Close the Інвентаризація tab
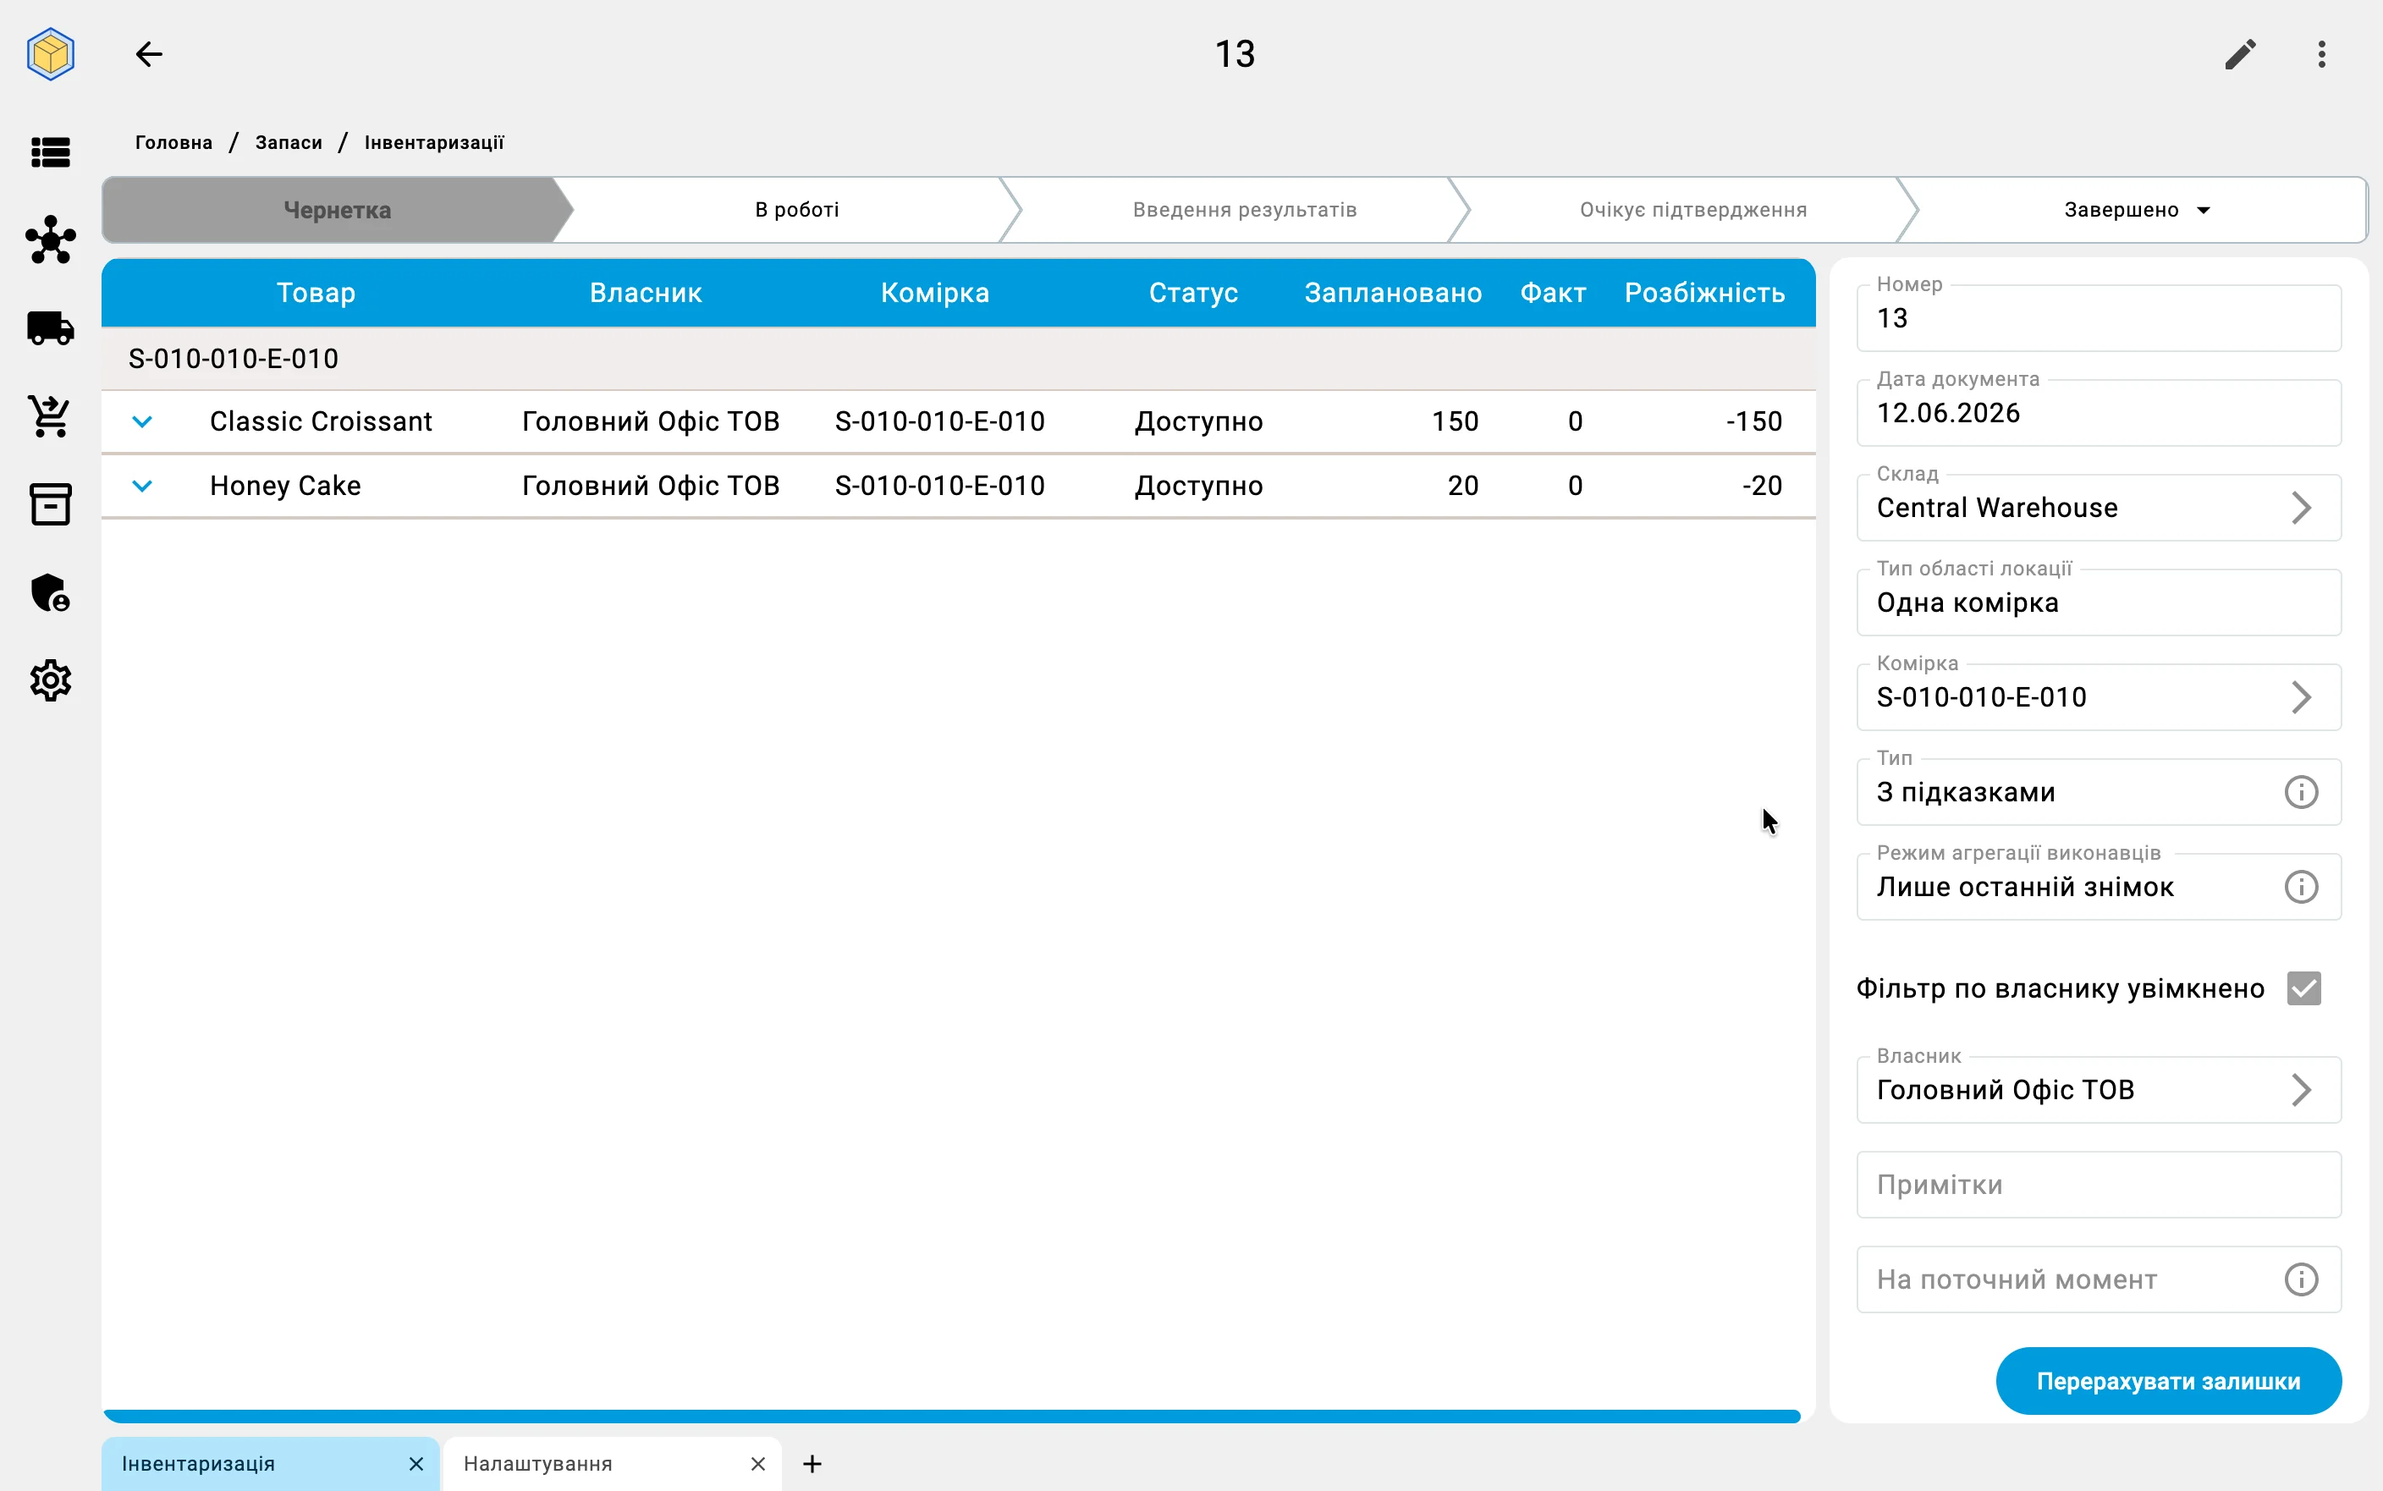The image size is (2383, 1491). click(x=416, y=1463)
